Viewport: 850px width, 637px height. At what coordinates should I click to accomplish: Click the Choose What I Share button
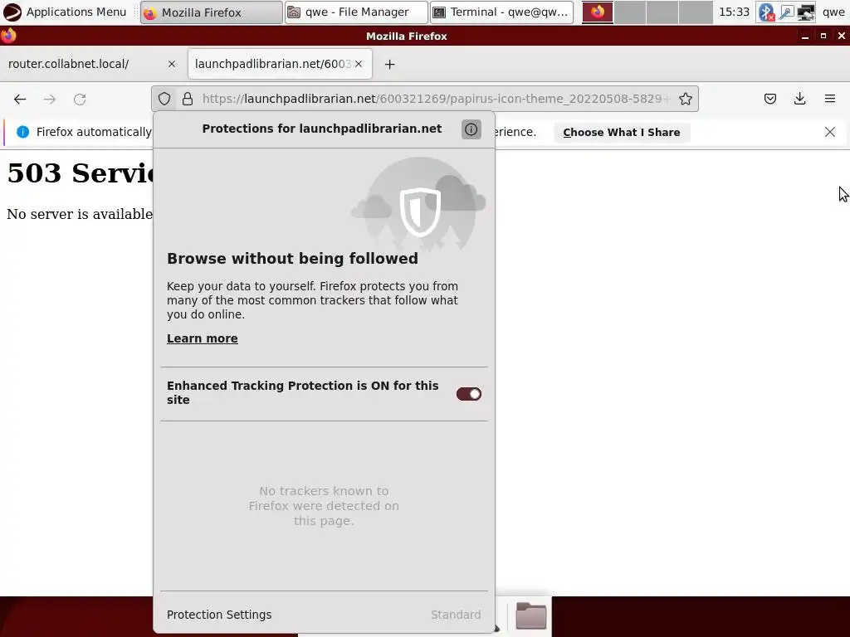click(x=621, y=132)
